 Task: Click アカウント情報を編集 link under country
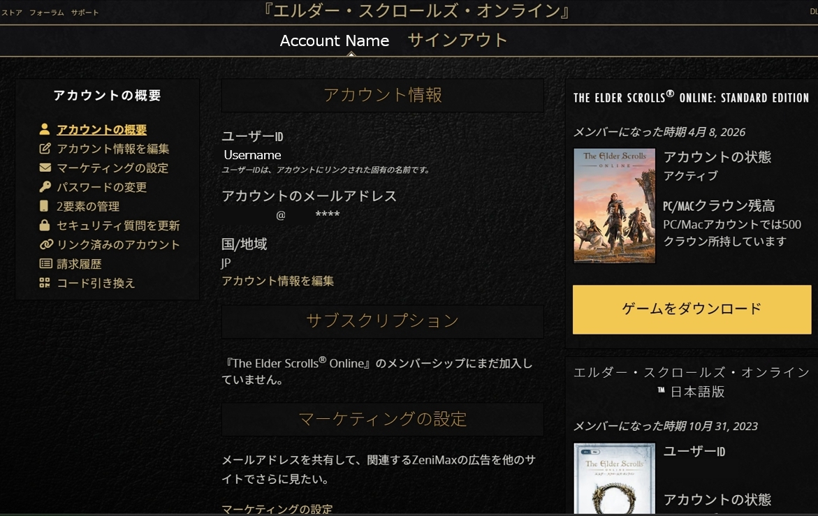(x=277, y=281)
